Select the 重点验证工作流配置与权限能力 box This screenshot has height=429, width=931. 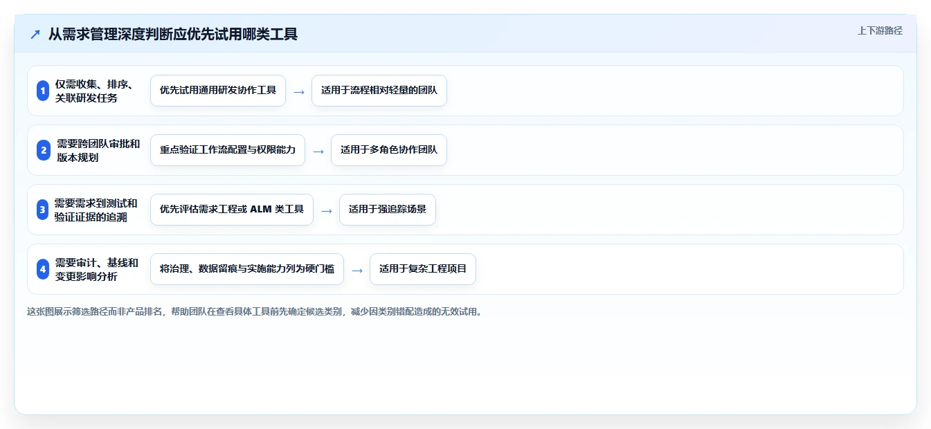pos(228,150)
